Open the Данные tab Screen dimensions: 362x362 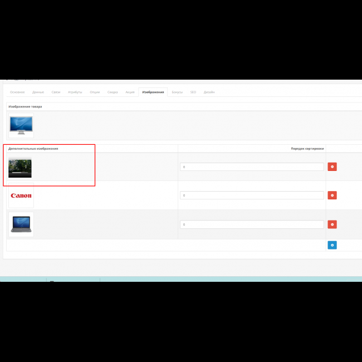[38, 92]
